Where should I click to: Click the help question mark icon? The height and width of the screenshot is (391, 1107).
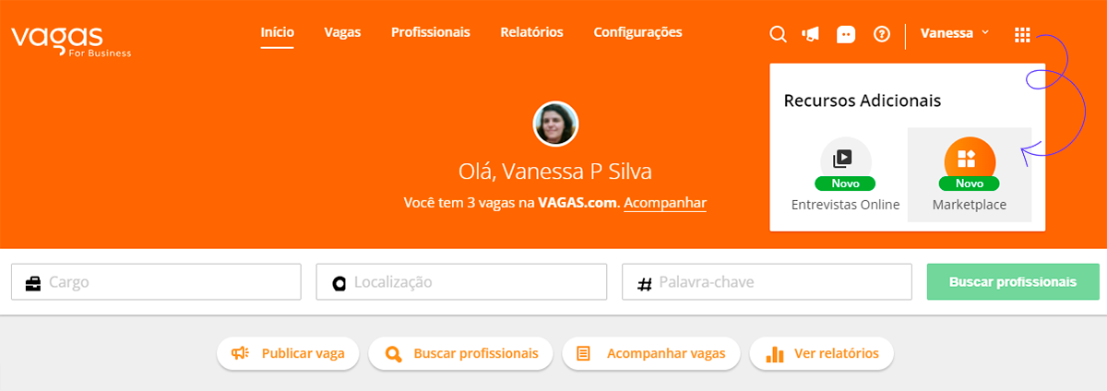[882, 34]
